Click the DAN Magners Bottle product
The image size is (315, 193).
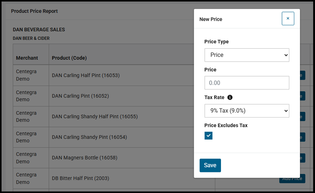pos(84,158)
